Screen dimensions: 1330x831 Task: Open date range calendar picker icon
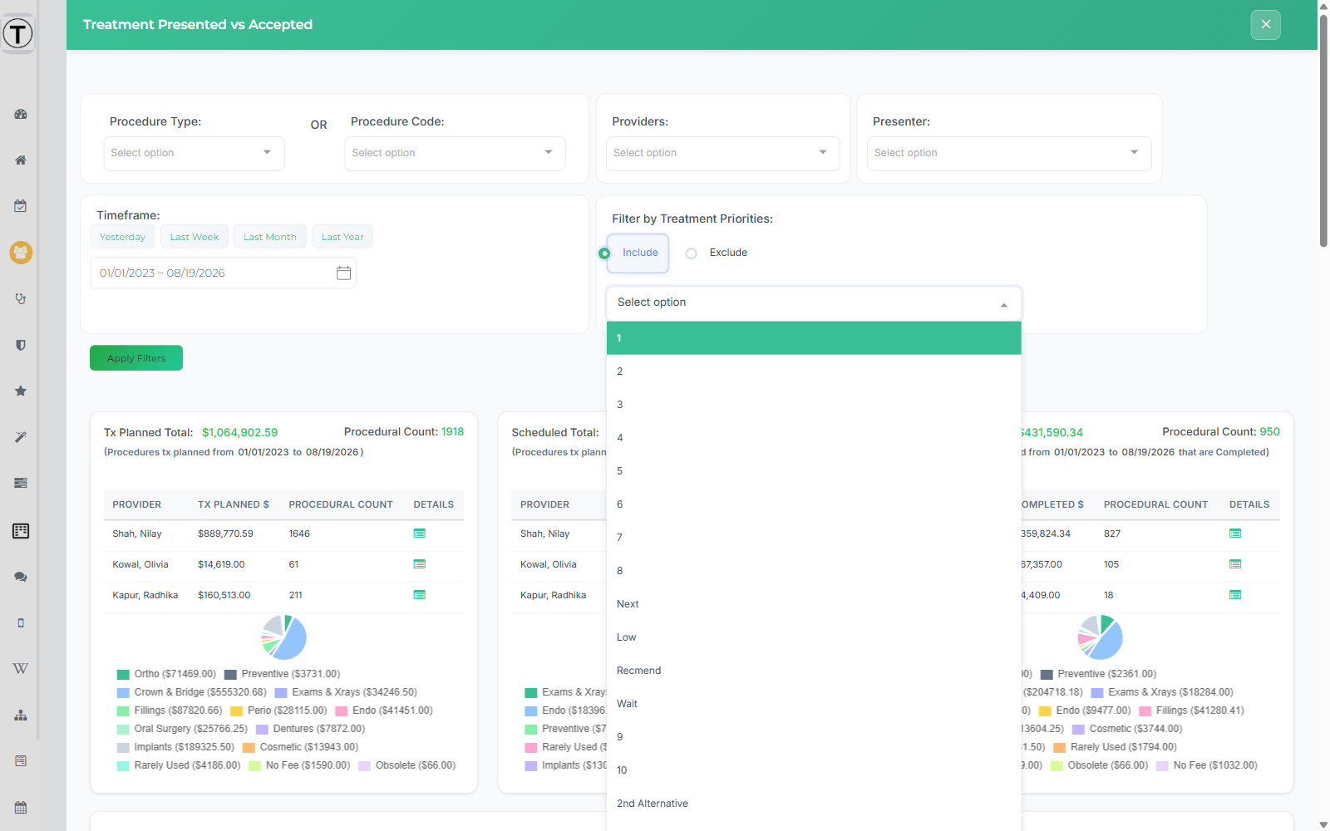coord(343,273)
